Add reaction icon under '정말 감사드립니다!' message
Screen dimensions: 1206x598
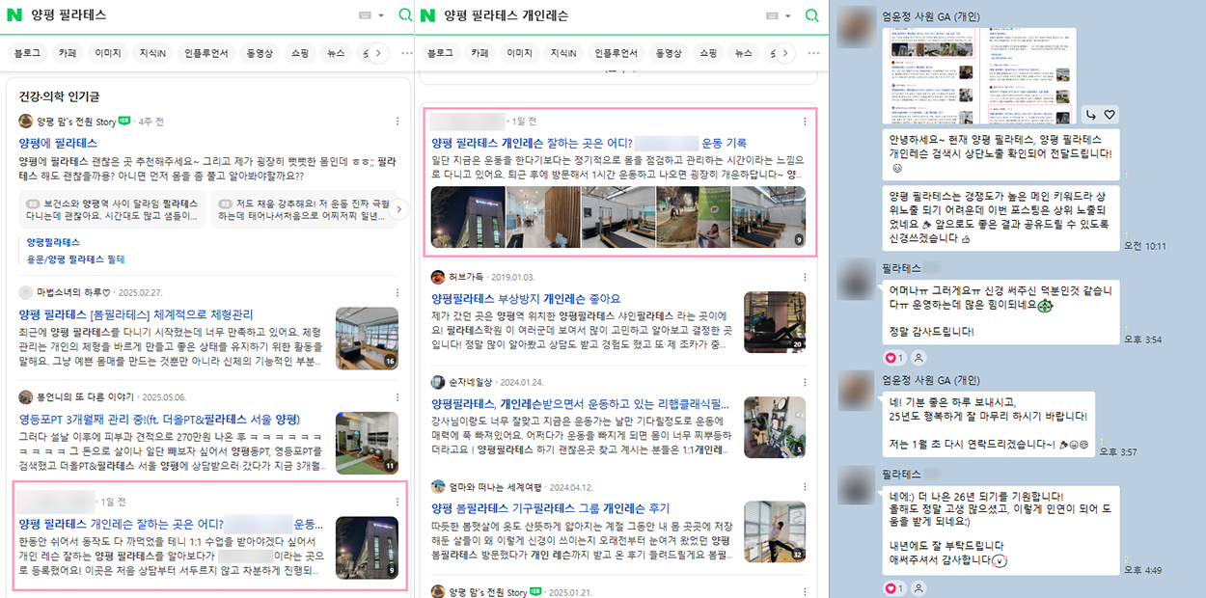(x=918, y=357)
